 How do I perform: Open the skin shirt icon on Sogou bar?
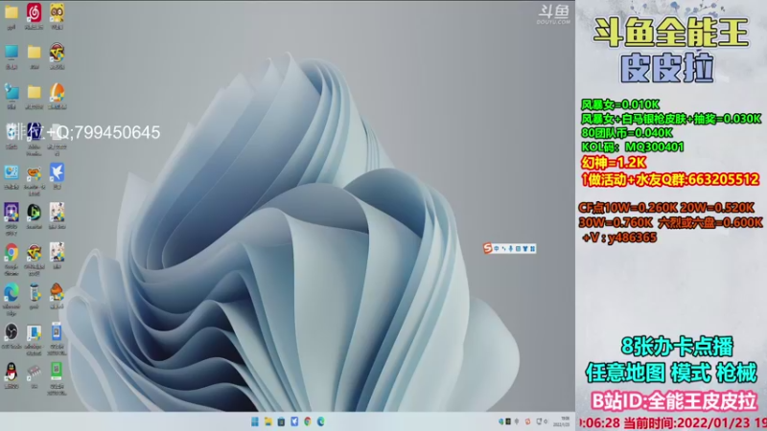525,249
